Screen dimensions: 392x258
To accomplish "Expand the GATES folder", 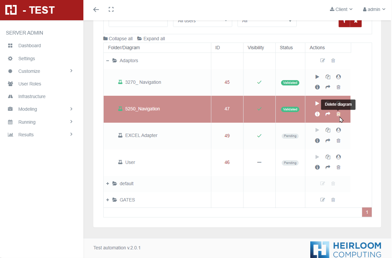I will pos(108,200).
